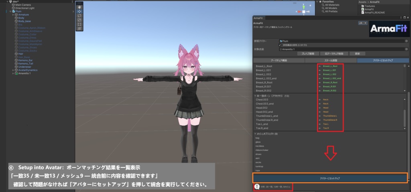Click the analysis info warning icon
The height and width of the screenshot is (192, 411).
(257, 187)
